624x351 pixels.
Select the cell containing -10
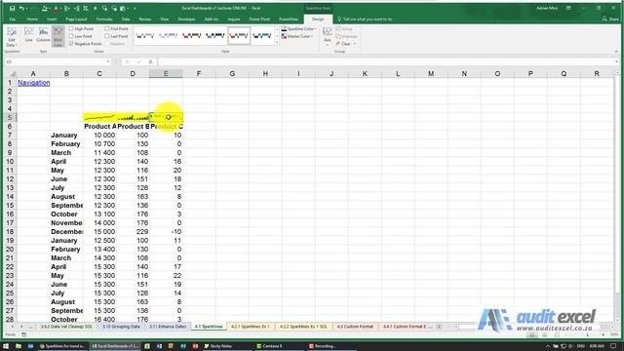point(166,232)
